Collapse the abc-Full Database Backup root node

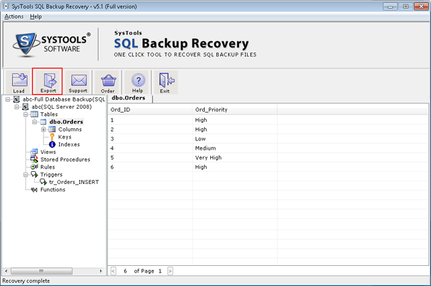tap(7, 99)
